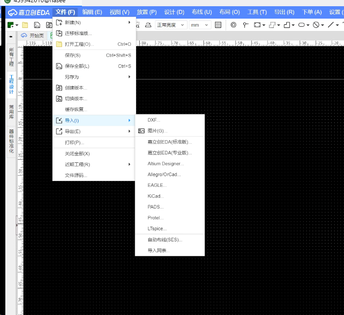Import 嘉立创EDA(标准版)... file
Image resolution: width=344 pixels, height=315 pixels.
(170, 142)
